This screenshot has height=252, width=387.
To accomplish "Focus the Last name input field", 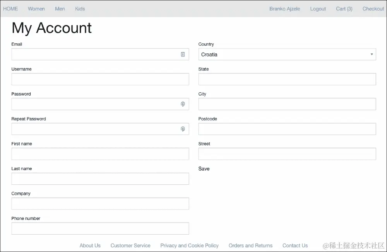I will pyautogui.click(x=100, y=179).
